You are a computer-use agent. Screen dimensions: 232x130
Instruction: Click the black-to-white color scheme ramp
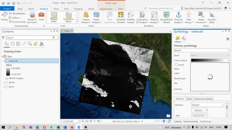click(x=209, y=60)
